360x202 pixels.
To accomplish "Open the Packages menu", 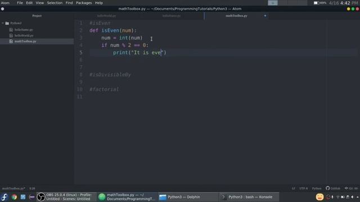I will click(84, 3).
